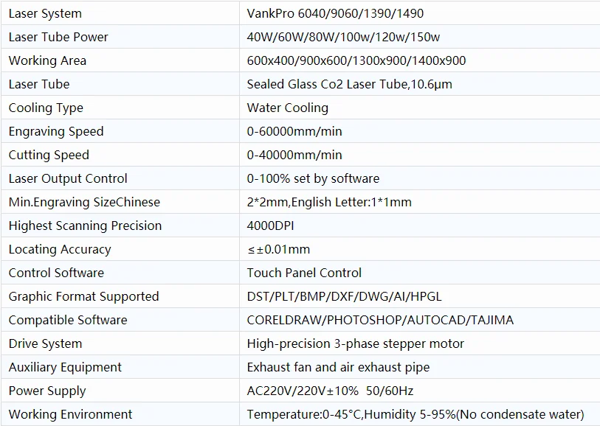The height and width of the screenshot is (426, 600).
Task: Select 'Highest Scanning Precision' label
Action: 85,226
